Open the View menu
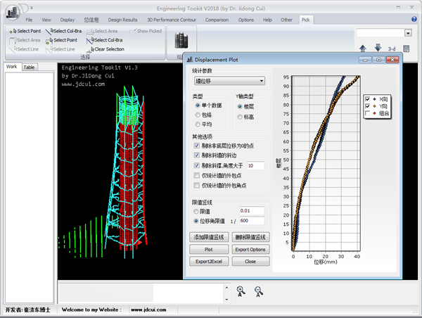This screenshot has height=318, width=422. tap(46, 20)
